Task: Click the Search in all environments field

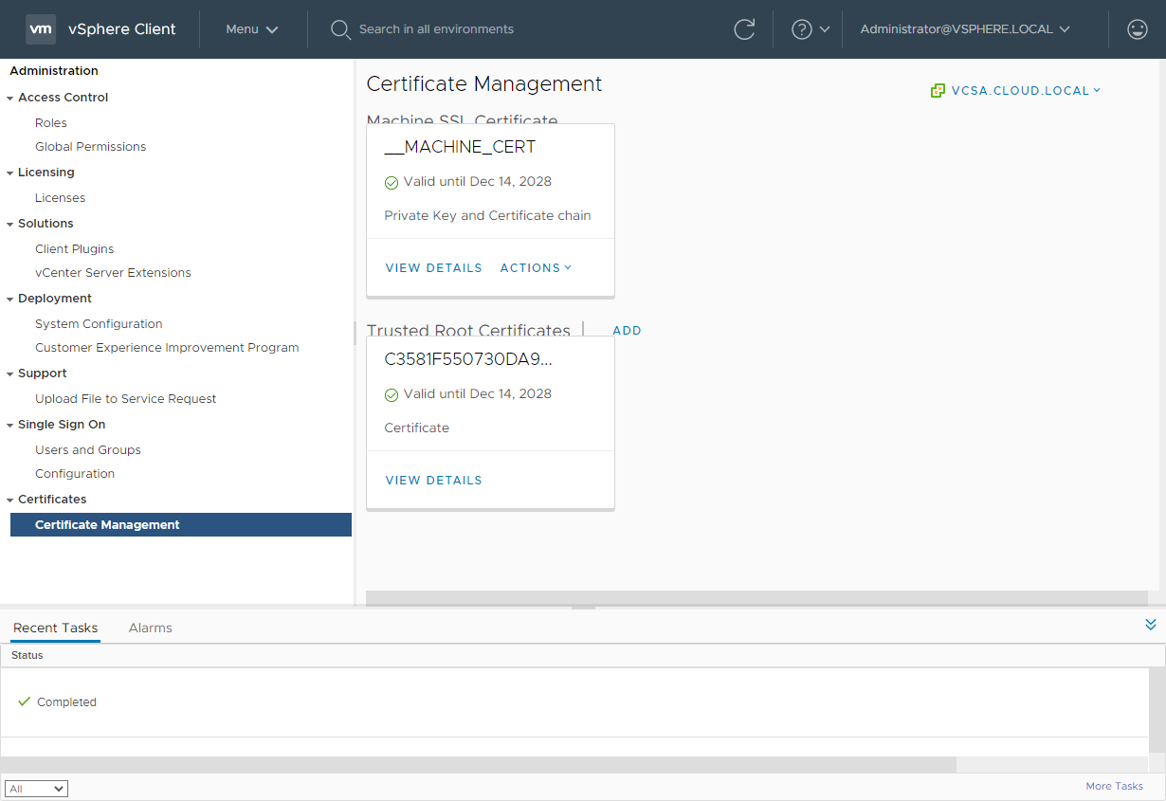Action: [436, 29]
